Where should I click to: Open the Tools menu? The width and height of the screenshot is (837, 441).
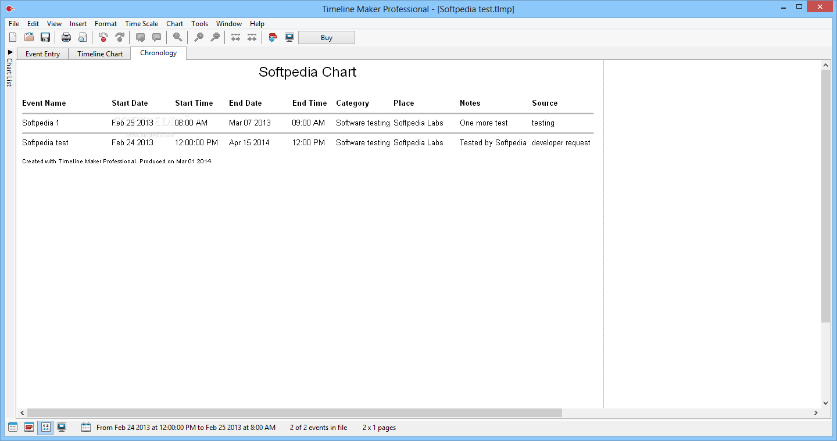199,24
